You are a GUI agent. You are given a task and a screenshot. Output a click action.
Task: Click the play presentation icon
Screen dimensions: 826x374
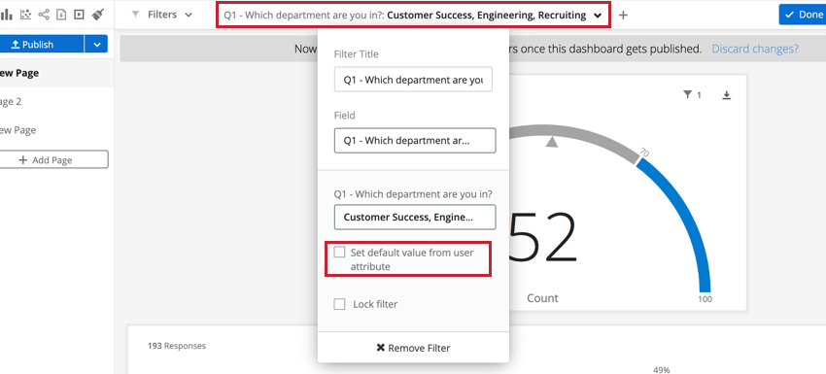point(79,15)
